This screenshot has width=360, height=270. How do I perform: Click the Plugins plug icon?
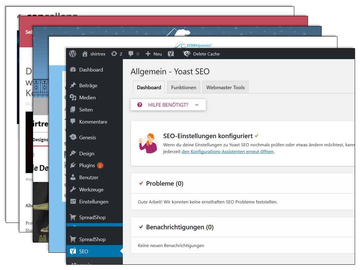click(73, 165)
